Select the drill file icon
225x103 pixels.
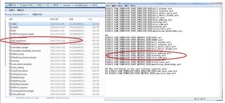(x=10, y=31)
